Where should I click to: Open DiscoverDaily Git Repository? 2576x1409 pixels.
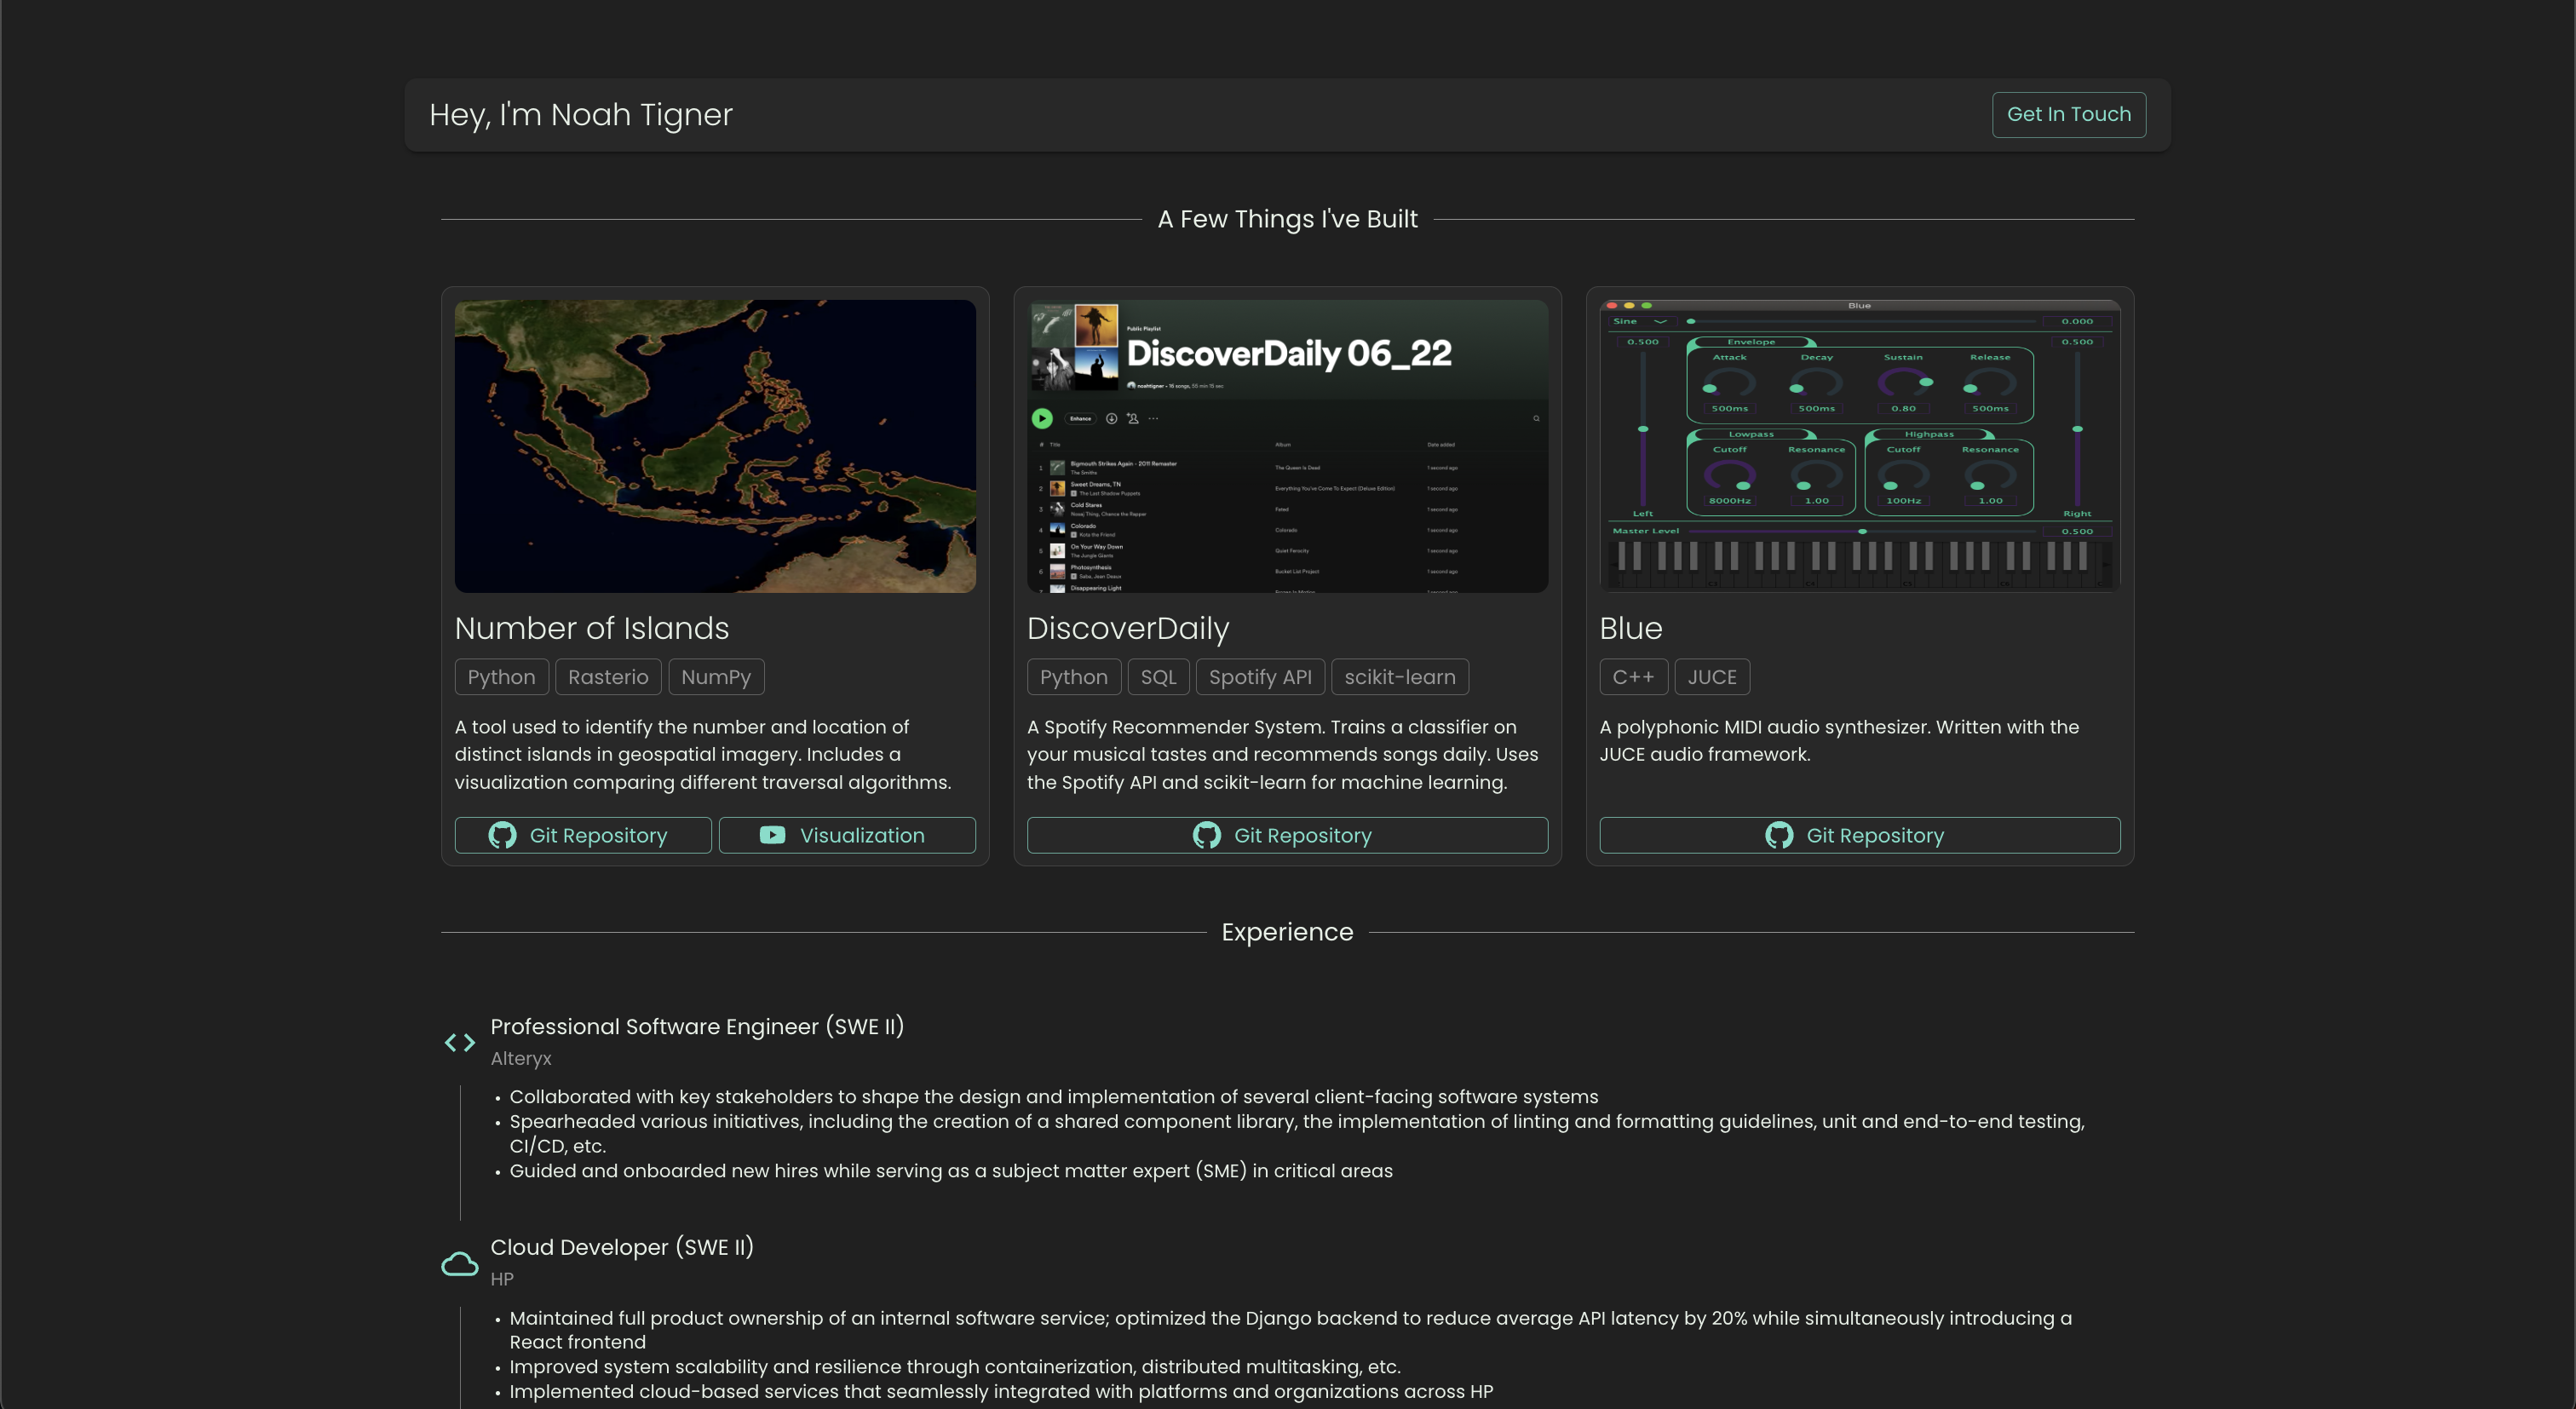click(x=1287, y=835)
